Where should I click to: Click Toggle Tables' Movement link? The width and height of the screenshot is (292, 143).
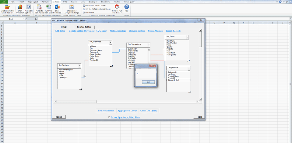tap(82, 31)
